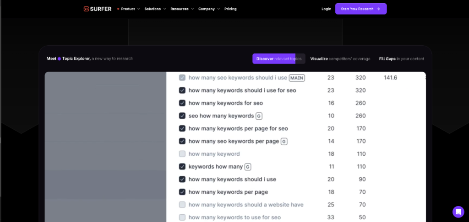The height and width of the screenshot is (222, 469).
Task: Uncheck 'seo how many keywords' checkbox
Action: point(182,116)
